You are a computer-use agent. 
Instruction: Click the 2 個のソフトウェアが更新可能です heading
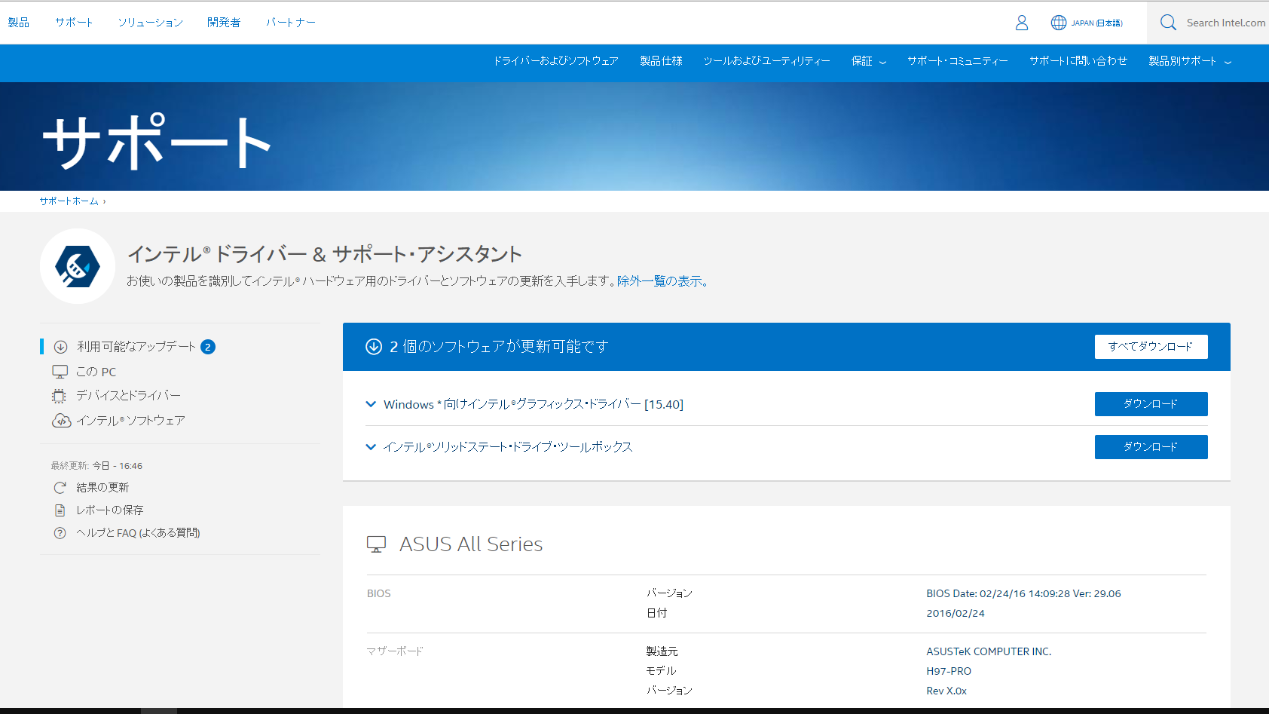[499, 347]
